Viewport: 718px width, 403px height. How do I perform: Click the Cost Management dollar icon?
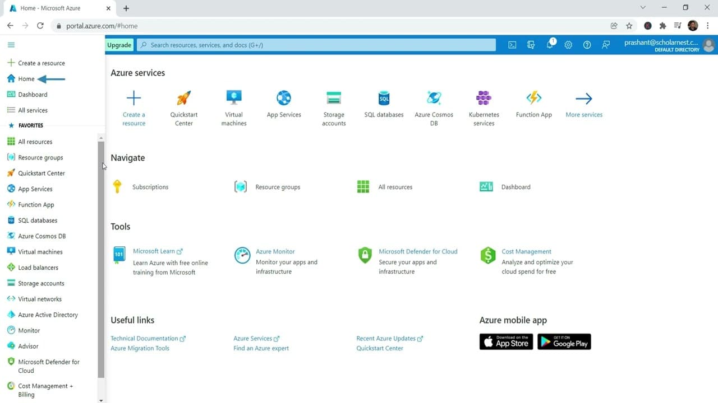(488, 255)
